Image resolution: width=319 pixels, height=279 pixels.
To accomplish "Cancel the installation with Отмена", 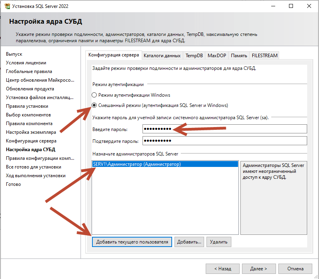I will [x=295, y=268].
